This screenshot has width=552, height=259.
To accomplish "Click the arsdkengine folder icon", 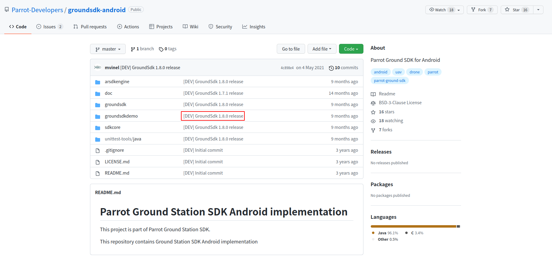I will (98, 82).
